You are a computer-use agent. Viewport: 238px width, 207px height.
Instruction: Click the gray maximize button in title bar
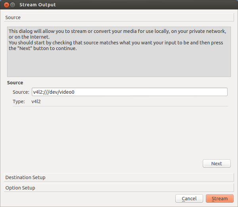pos(13,5)
